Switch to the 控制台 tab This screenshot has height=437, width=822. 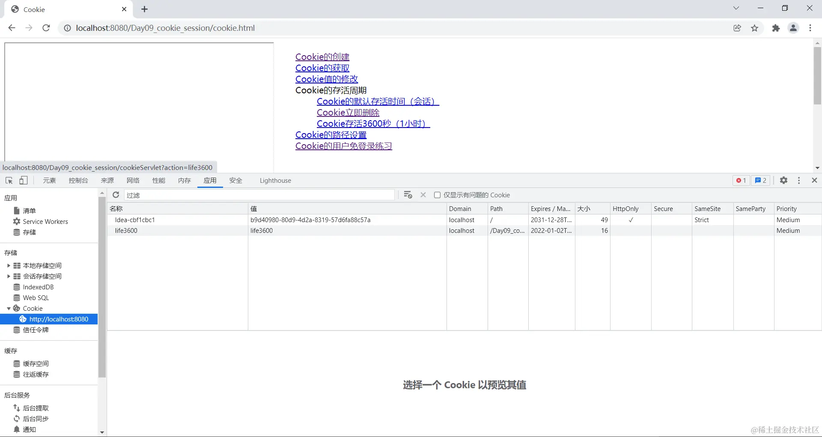point(78,181)
